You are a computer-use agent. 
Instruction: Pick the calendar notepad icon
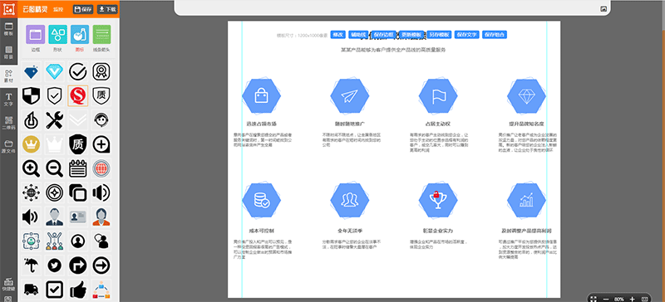(x=77, y=168)
